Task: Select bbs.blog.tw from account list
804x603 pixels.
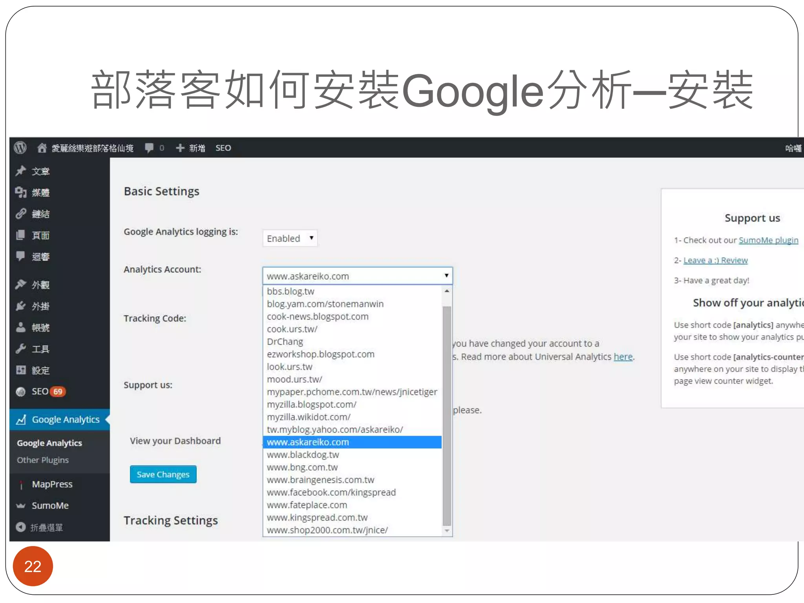Action: click(352, 291)
